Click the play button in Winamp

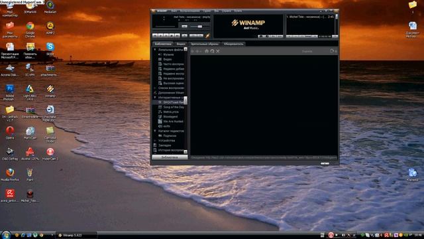[160, 35]
